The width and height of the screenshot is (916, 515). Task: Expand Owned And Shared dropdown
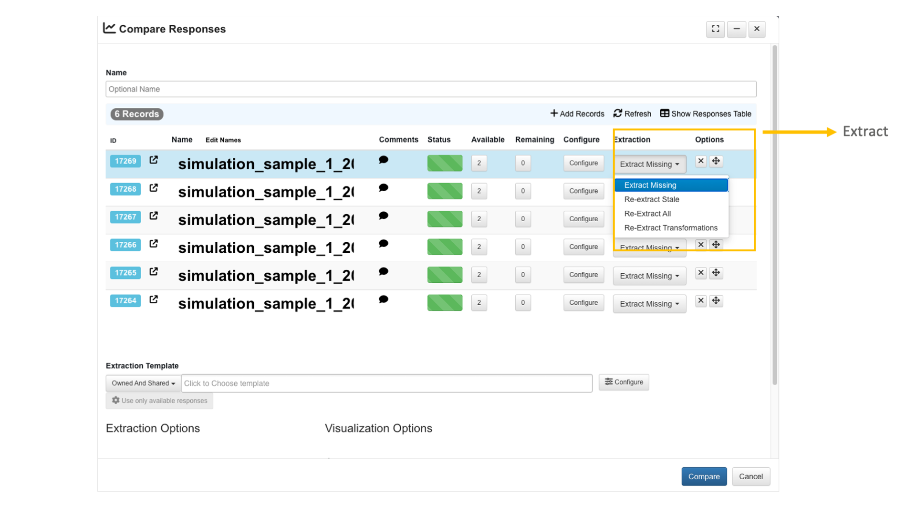pyautogui.click(x=143, y=383)
